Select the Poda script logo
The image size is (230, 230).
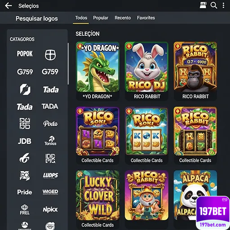coord(50,124)
